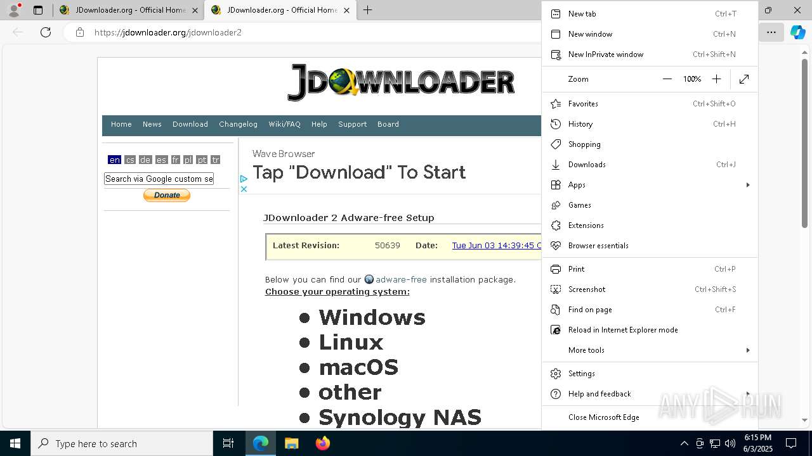This screenshot has height=456, width=812.
Task: Switch site language to es
Action: coord(161,160)
